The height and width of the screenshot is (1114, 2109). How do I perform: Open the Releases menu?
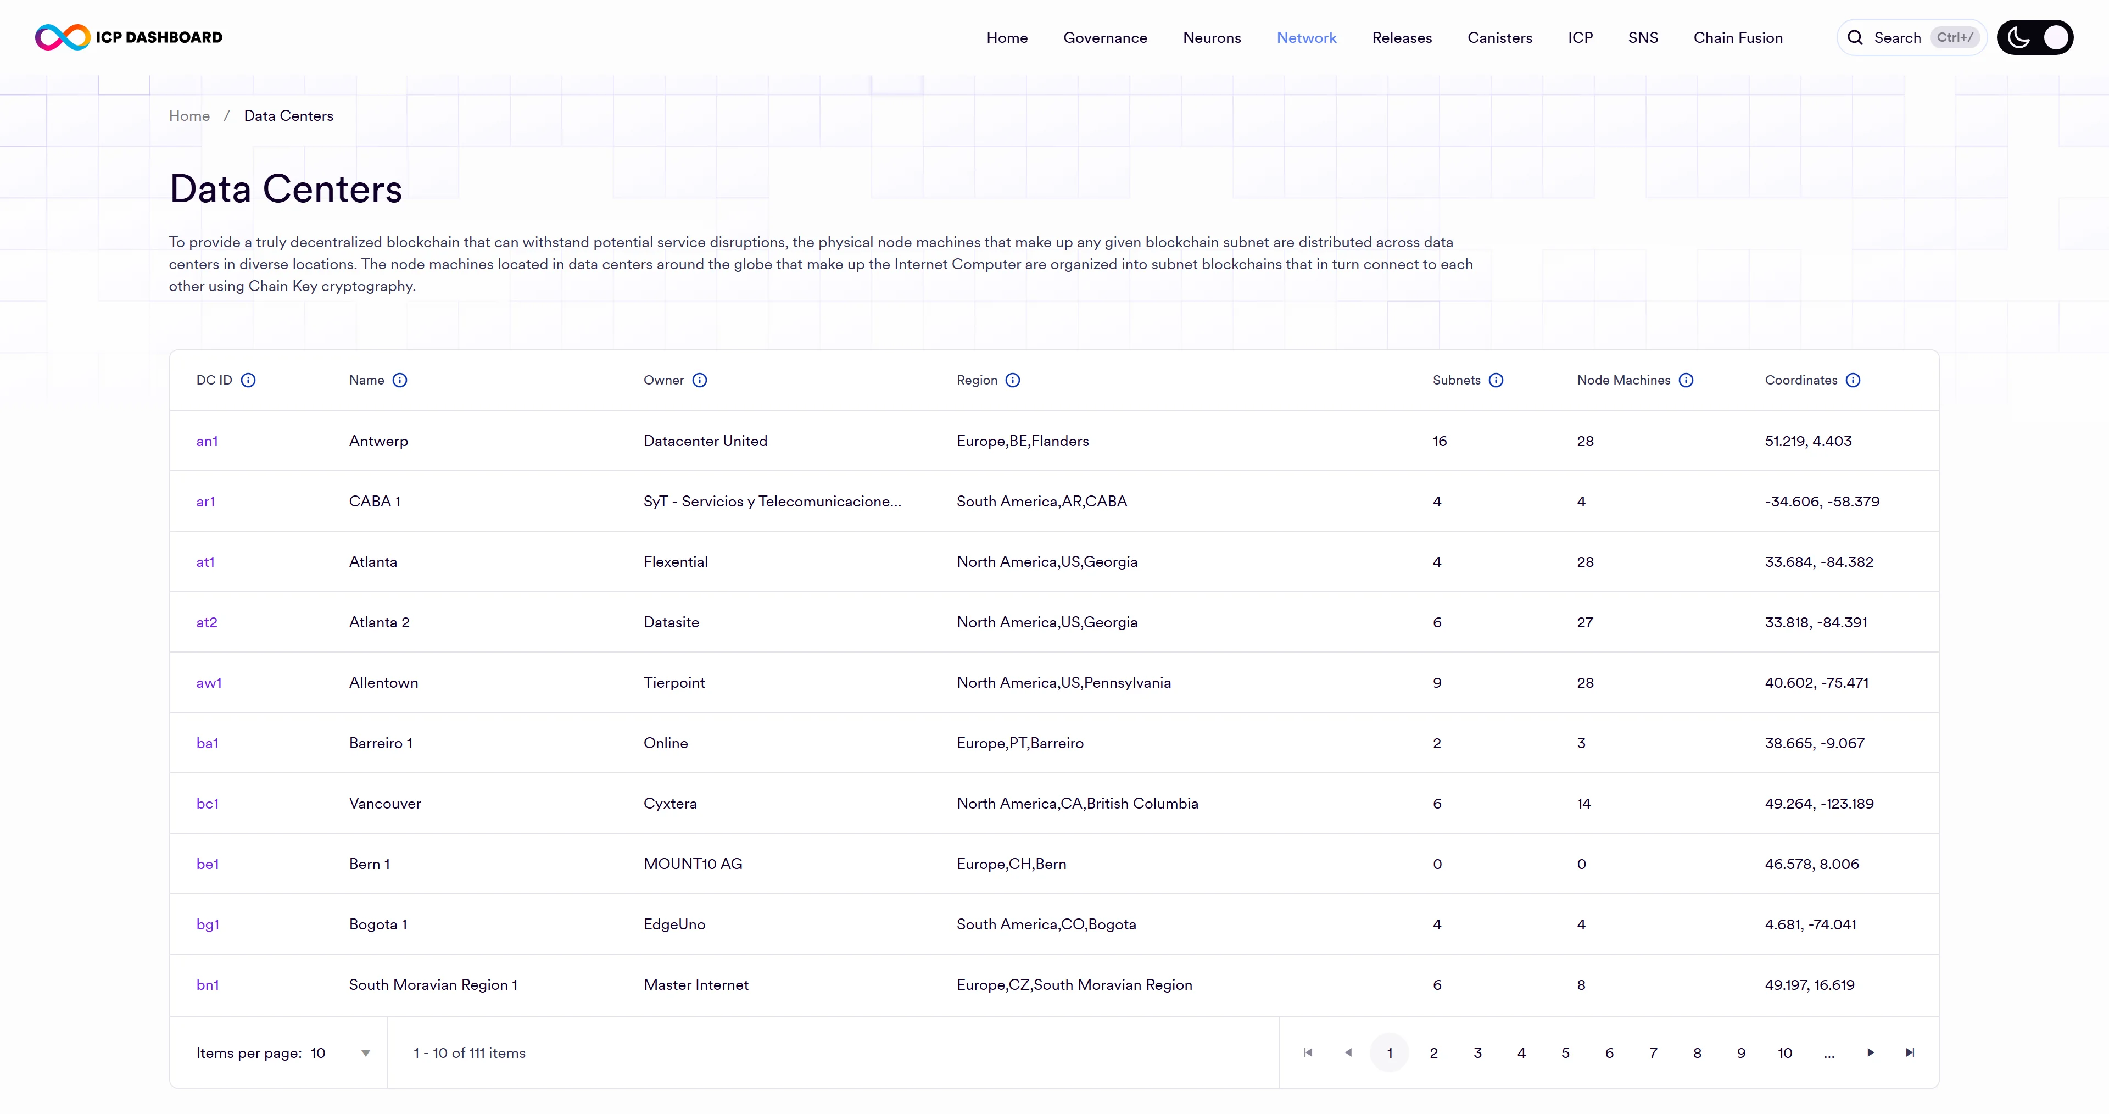tap(1402, 38)
